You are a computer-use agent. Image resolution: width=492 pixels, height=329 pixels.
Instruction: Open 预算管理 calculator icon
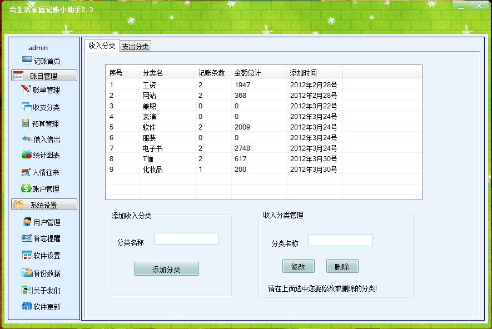[x=26, y=123]
